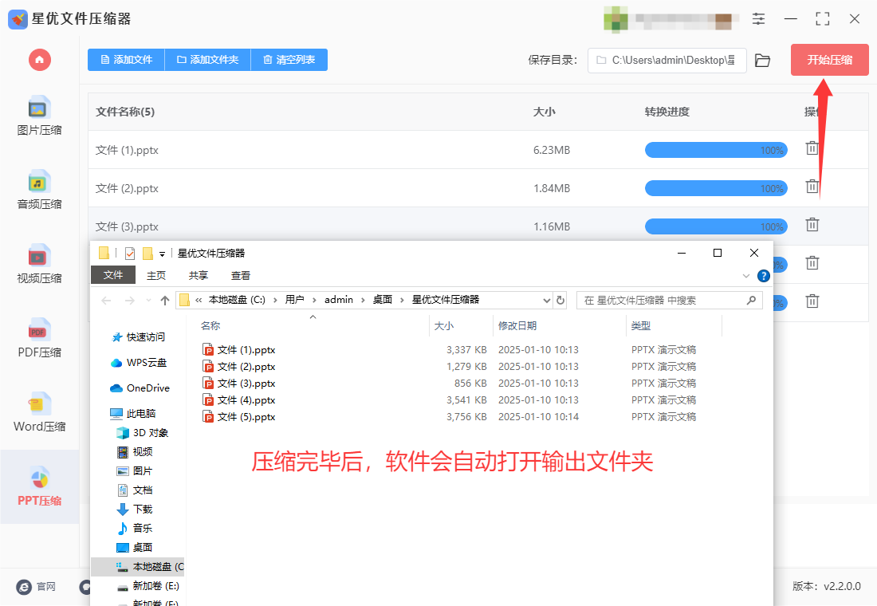The image size is (877, 606).
Task: Delete 文件 (3).pptx row with trash icon
Action: click(812, 224)
